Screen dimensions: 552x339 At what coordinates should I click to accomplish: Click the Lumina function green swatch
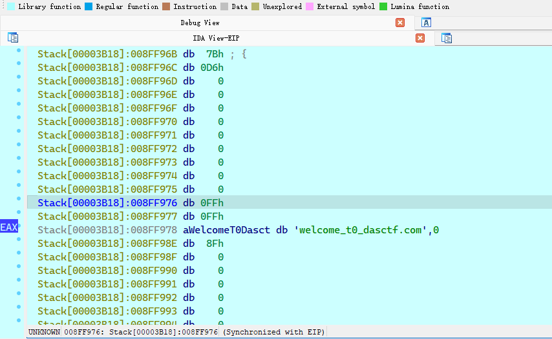383,6
